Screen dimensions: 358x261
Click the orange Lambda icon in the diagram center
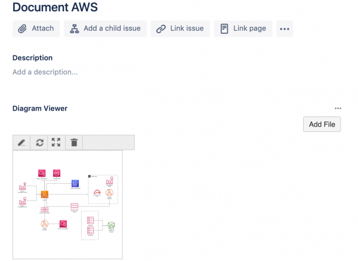point(44,194)
